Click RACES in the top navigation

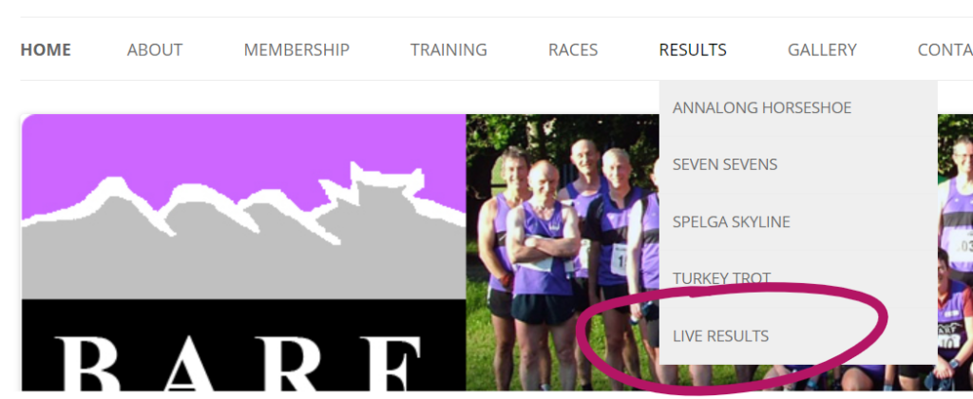[x=573, y=49]
